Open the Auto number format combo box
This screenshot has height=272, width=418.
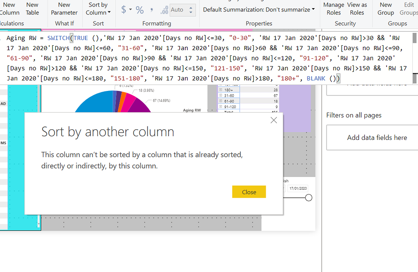(180, 9)
